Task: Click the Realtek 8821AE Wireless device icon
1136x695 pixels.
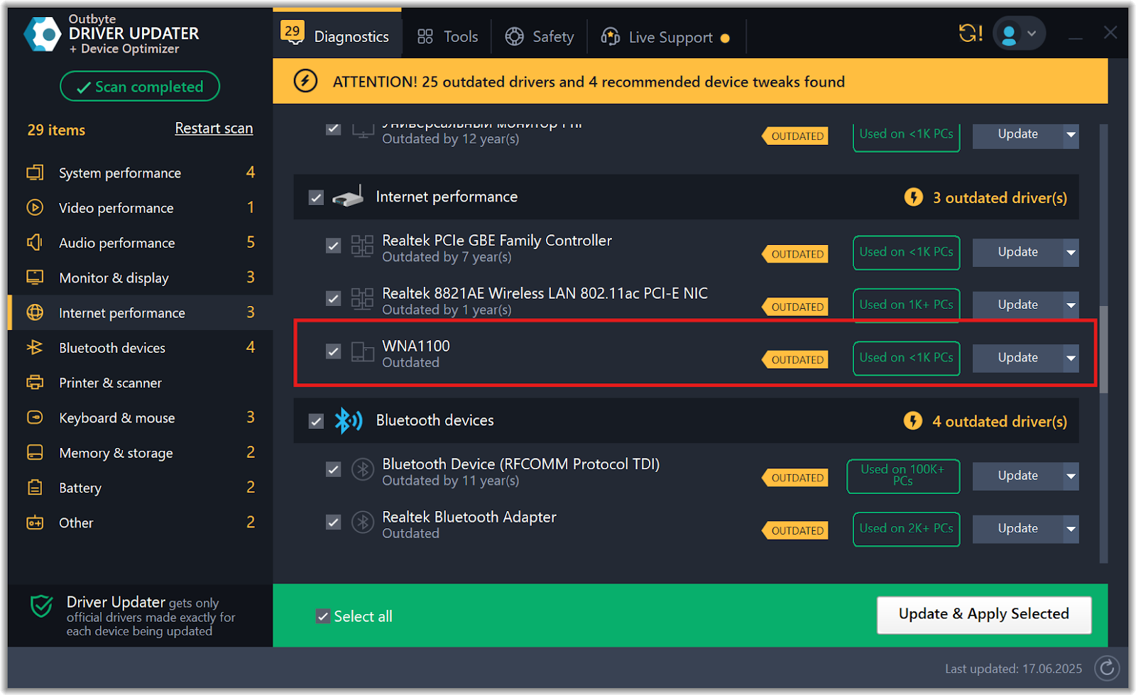Action: pos(362,299)
